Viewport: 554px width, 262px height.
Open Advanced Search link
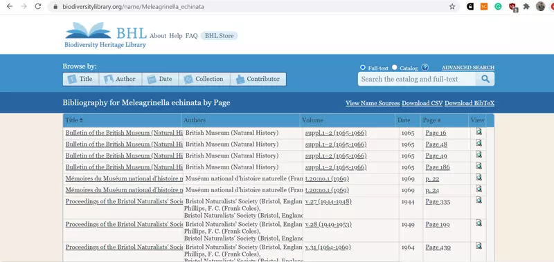click(468, 67)
